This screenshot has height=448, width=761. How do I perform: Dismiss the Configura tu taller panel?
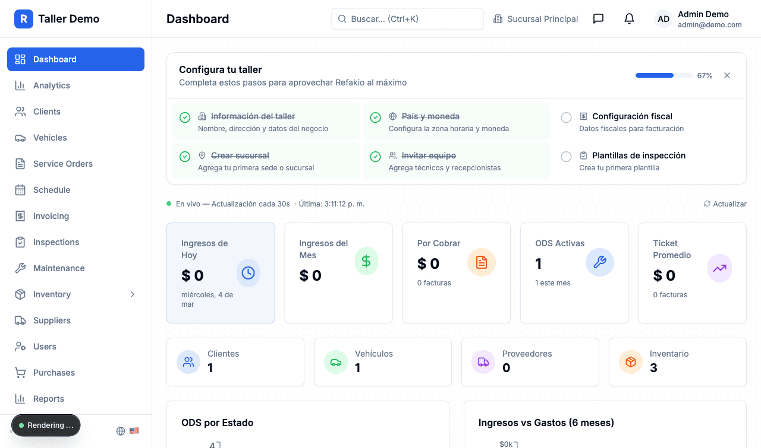727,75
